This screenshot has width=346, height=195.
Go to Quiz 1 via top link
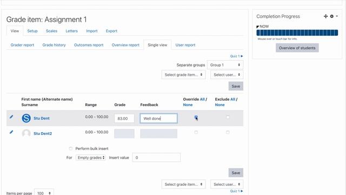click(236, 56)
